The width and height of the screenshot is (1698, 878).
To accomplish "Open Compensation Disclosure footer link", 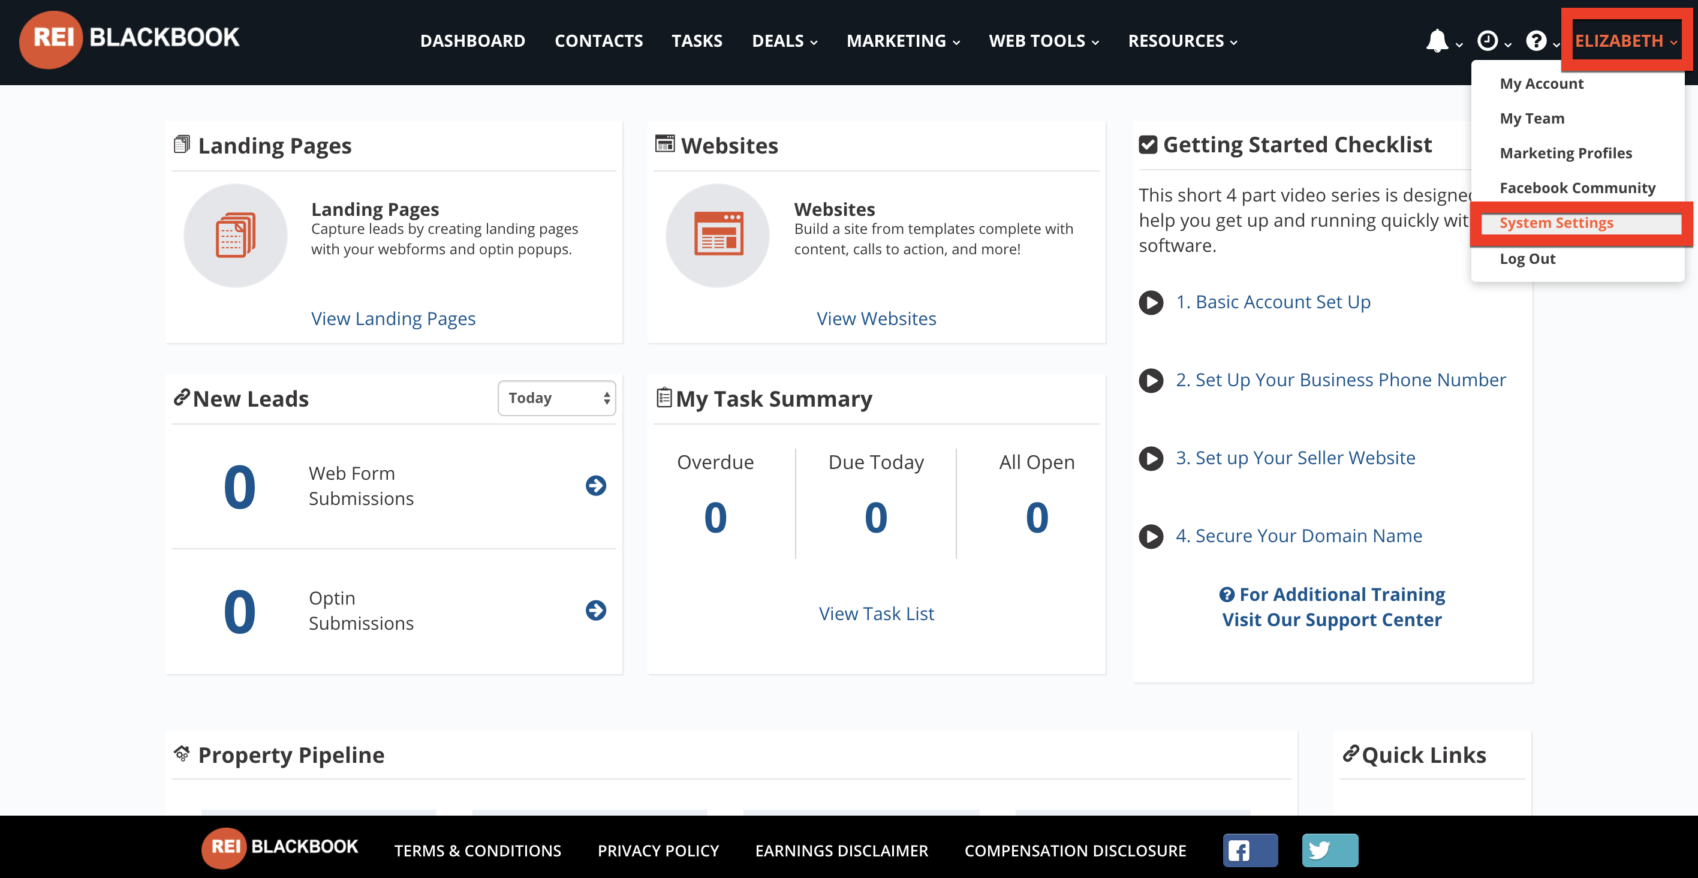I will click(1075, 851).
